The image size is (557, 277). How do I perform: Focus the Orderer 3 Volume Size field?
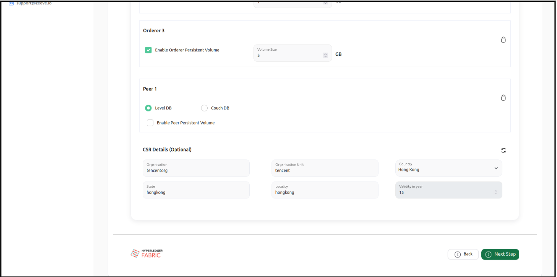[288, 55]
